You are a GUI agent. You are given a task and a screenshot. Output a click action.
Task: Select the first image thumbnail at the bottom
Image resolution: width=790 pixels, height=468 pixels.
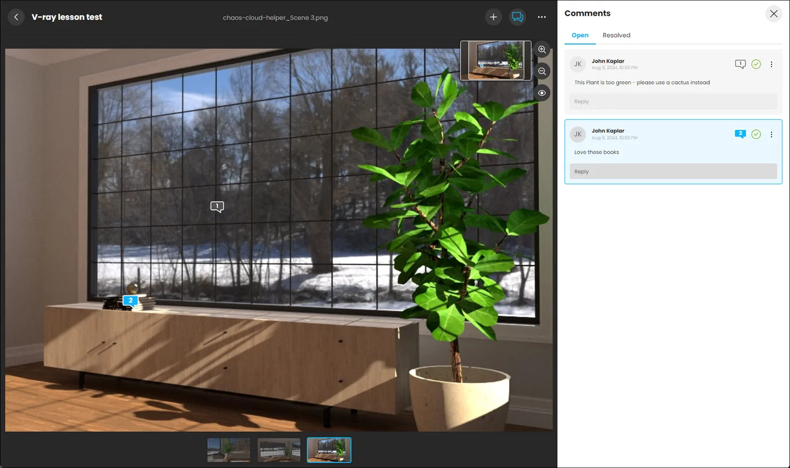click(x=228, y=449)
